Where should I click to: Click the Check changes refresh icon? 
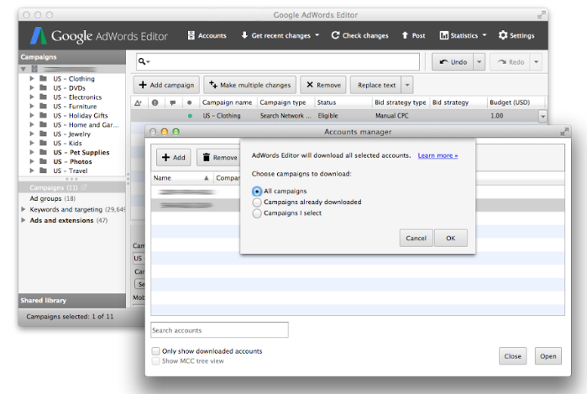(335, 36)
